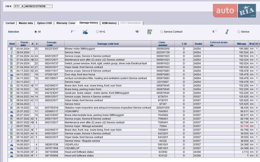Click kind icon for Brake lining, parking brake row

12,89
